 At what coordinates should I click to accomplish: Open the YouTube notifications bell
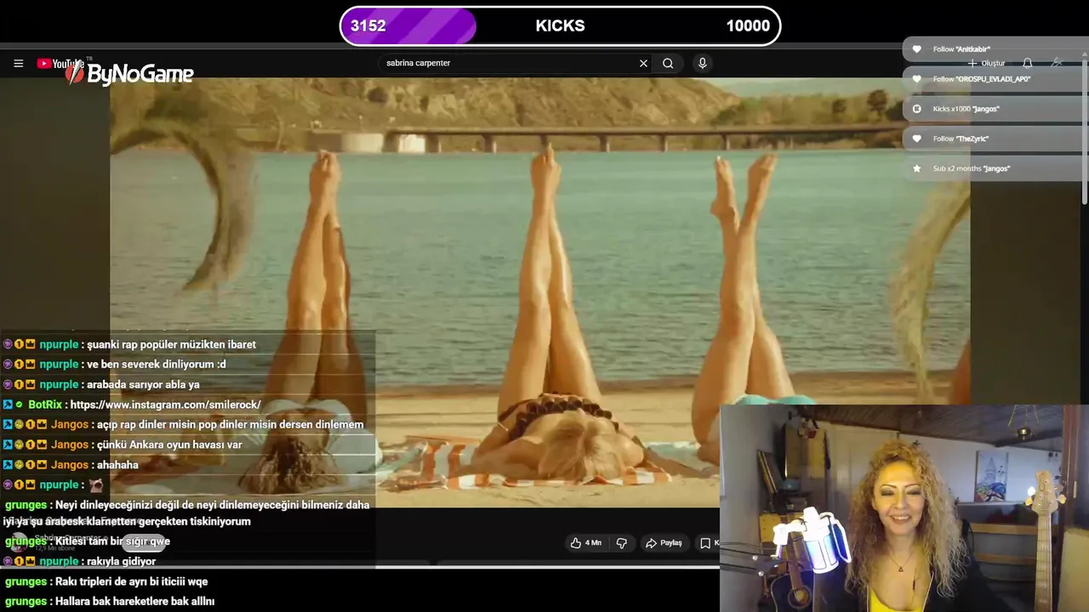1028,63
